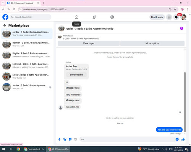Open the tab search dropdown arrow
The width and height of the screenshot is (191, 152).
coord(3,3)
